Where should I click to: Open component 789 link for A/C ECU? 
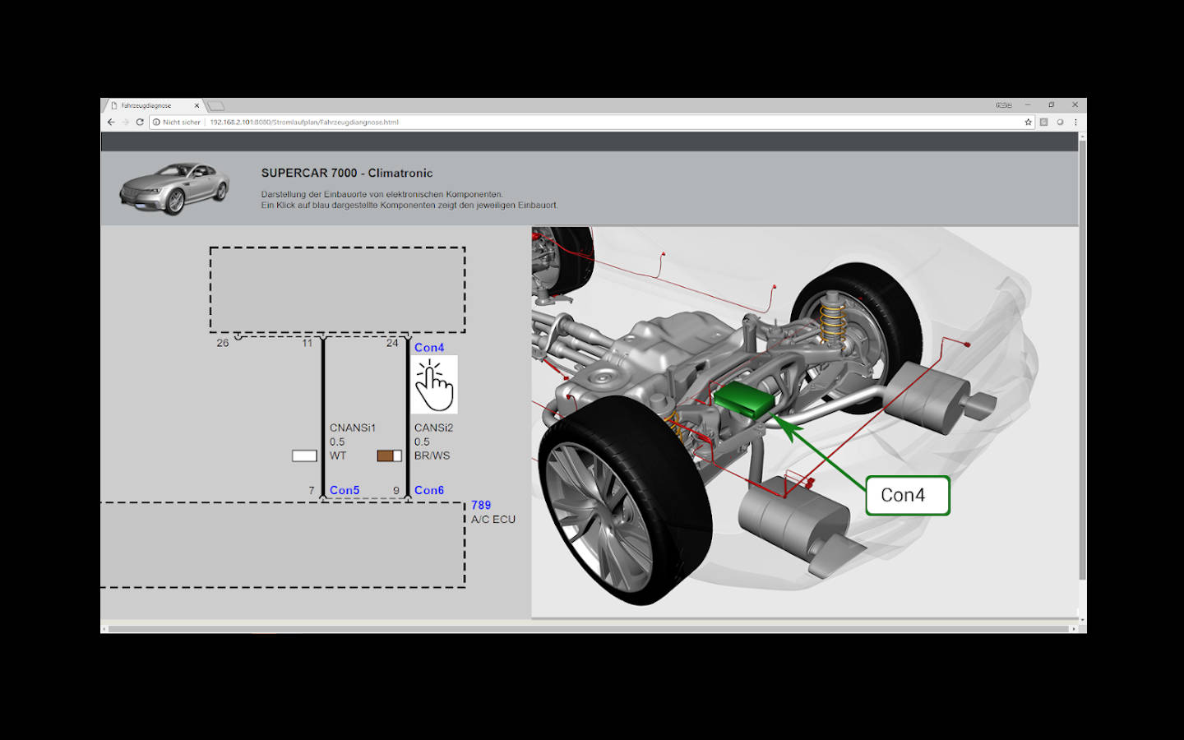pyautogui.click(x=481, y=505)
